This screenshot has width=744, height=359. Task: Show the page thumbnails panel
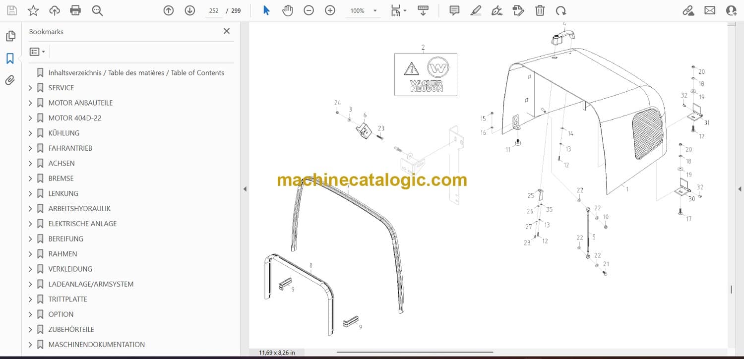(x=10, y=36)
